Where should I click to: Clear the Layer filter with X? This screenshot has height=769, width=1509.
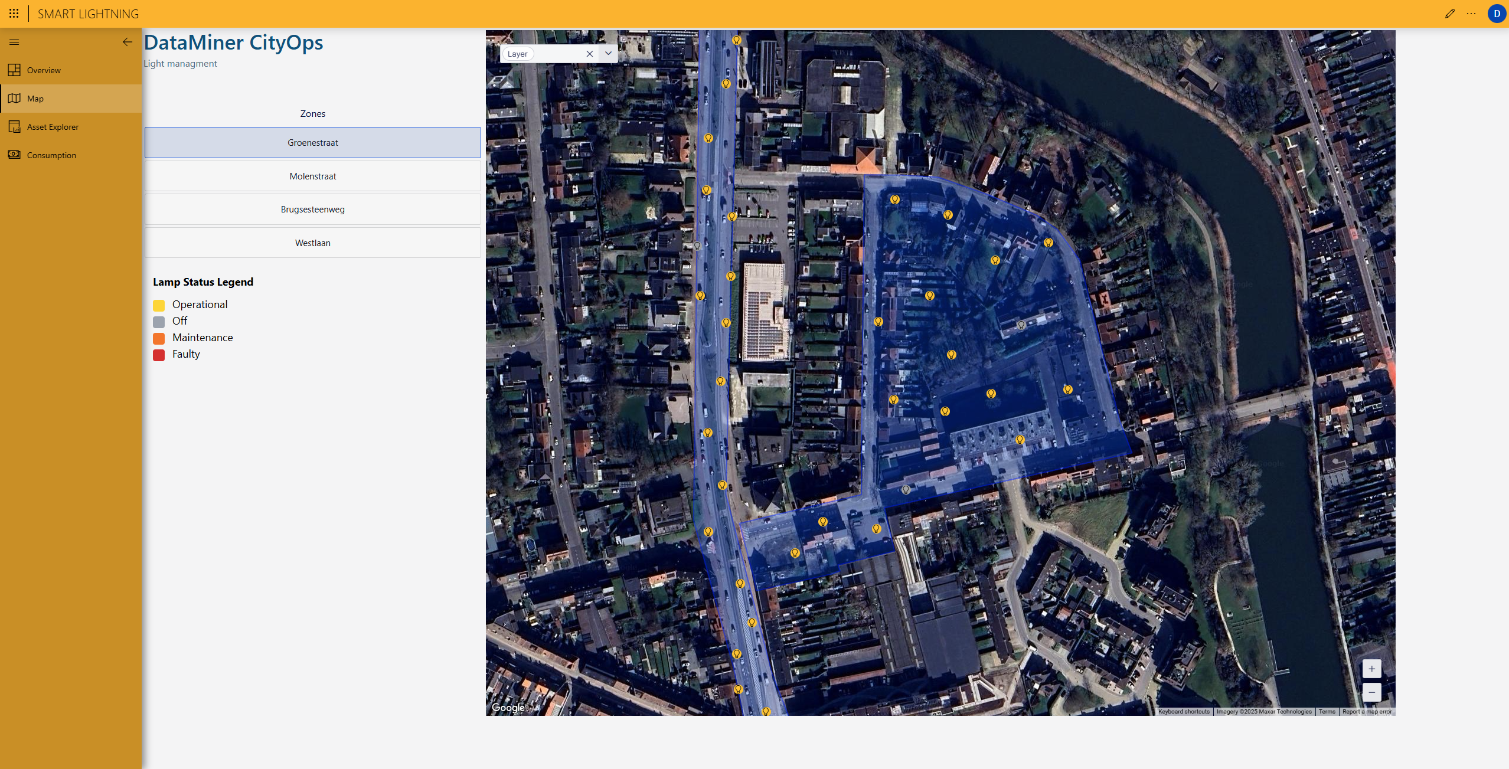point(589,54)
